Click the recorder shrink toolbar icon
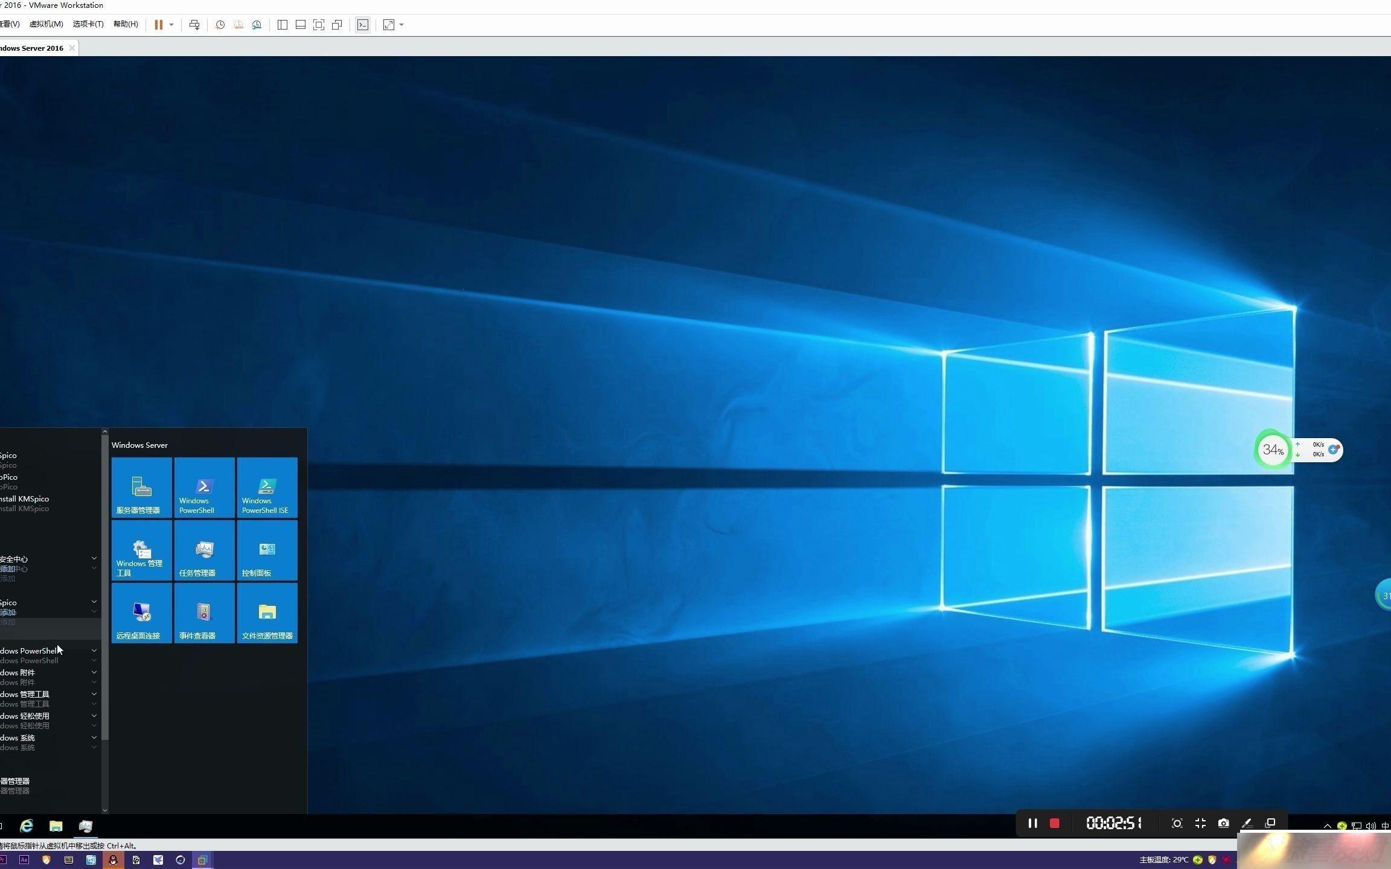 (x=1200, y=823)
